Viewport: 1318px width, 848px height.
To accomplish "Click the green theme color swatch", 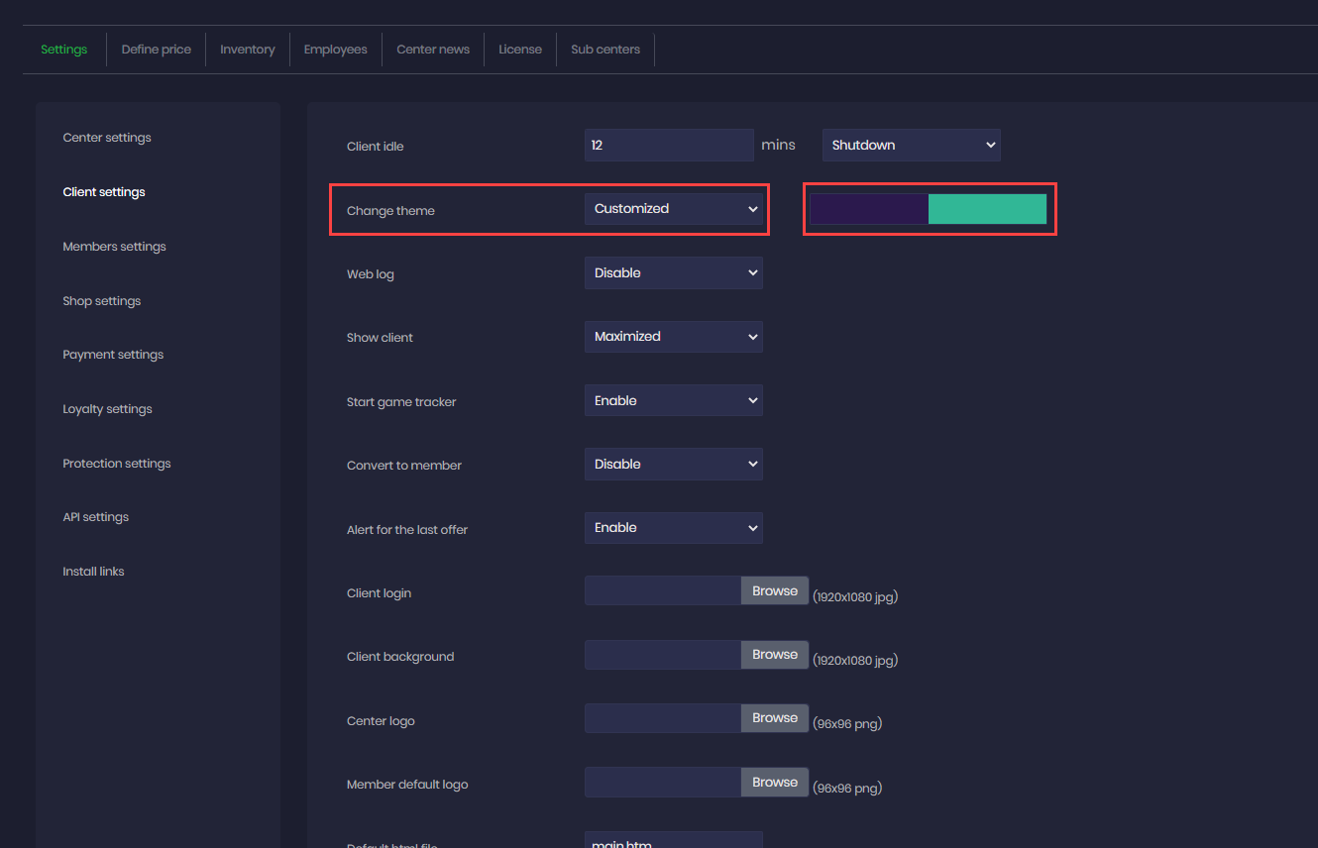I will pos(987,209).
